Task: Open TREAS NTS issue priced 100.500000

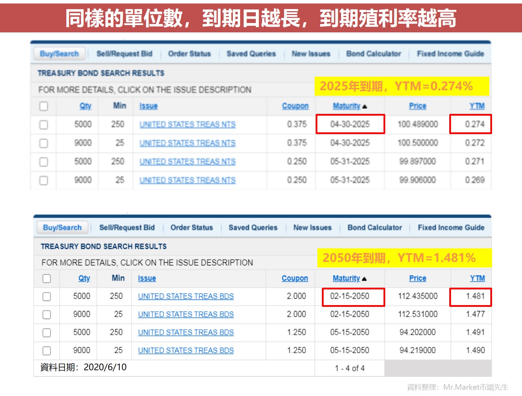Action: (x=188, y=143)
